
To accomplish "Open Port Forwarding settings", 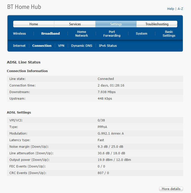I will pos(112,34).
